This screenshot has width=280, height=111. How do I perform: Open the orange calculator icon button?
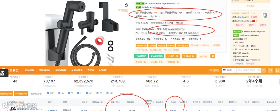(x=213, y=56)
